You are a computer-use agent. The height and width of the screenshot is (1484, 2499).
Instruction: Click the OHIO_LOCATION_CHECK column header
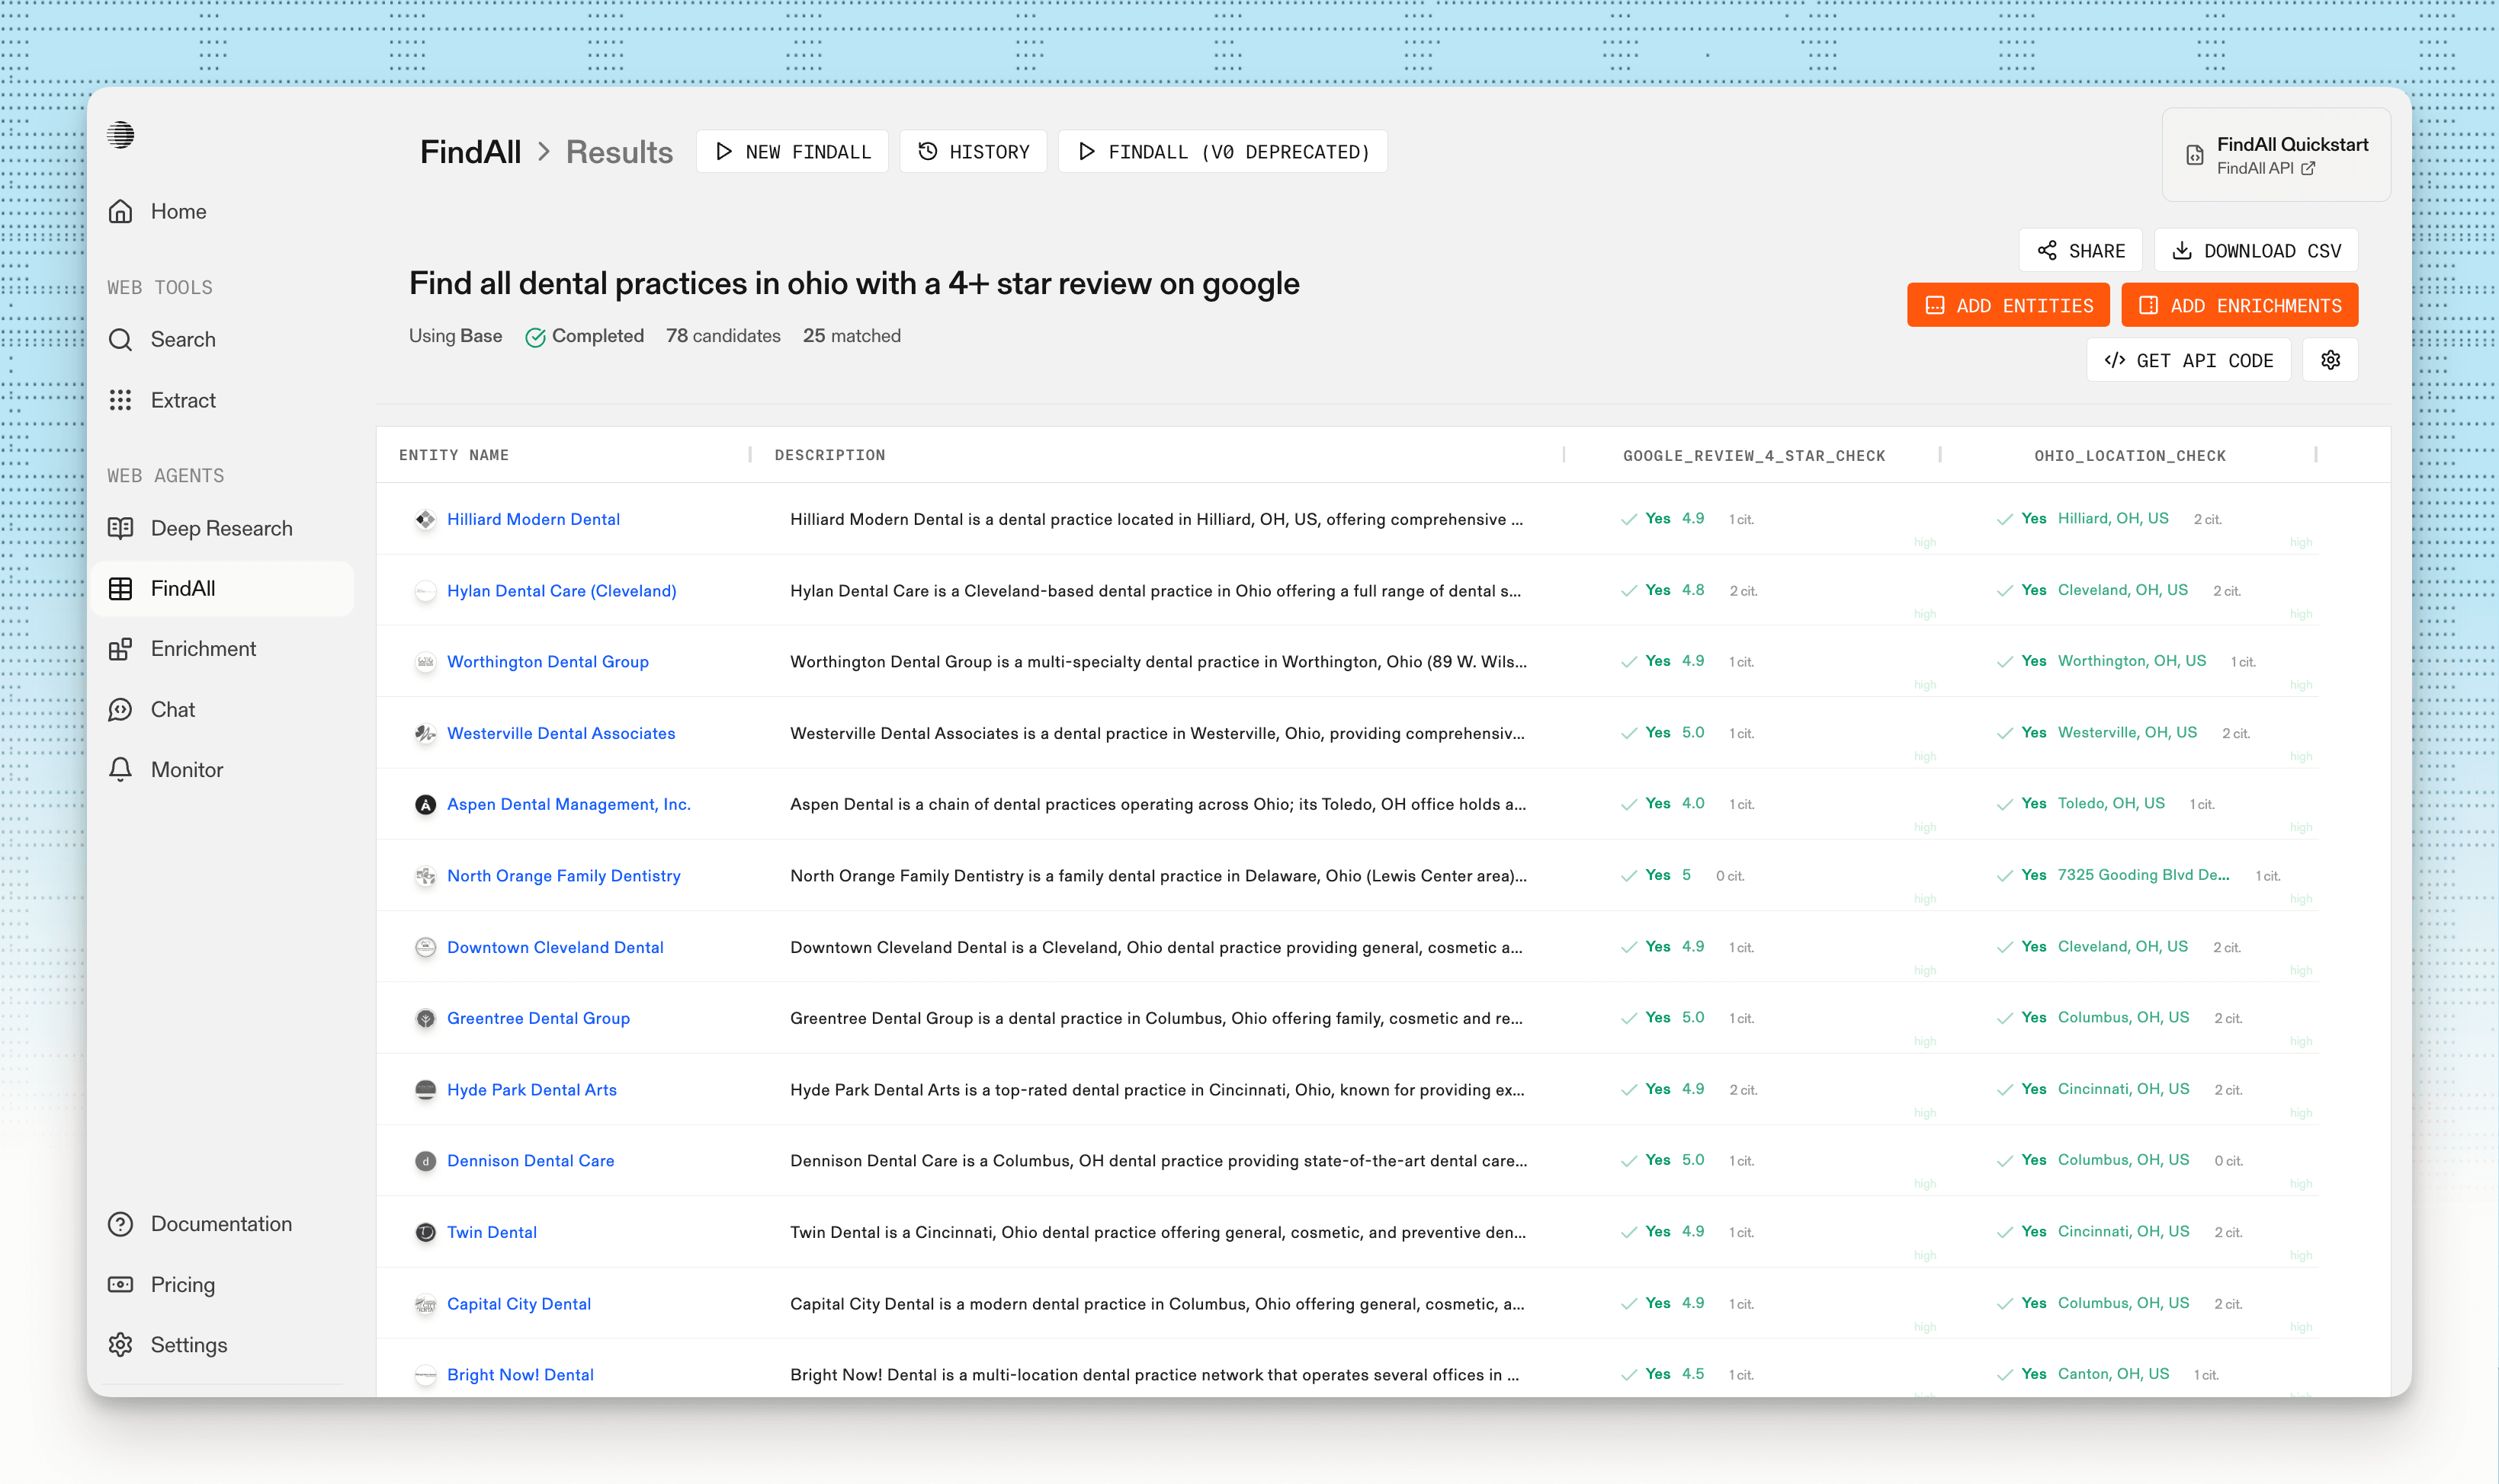(x=2128, y=456)
